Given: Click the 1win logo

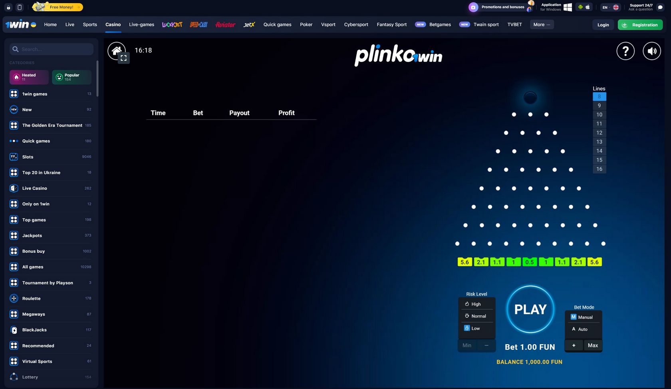Looking at the screenshot, I should tap(21, 24).
